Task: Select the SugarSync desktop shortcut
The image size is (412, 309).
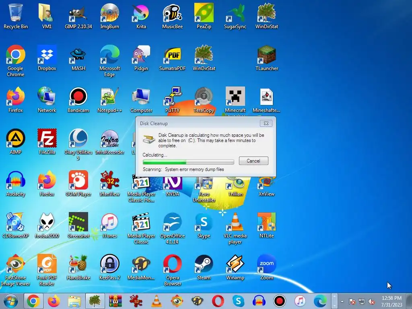Action: coord(235,16)
